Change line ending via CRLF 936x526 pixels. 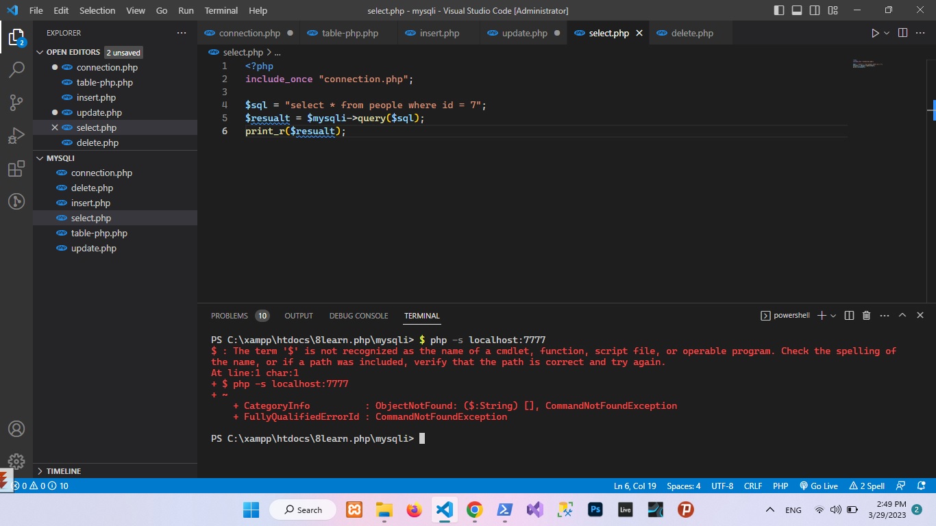click(753, 486)
